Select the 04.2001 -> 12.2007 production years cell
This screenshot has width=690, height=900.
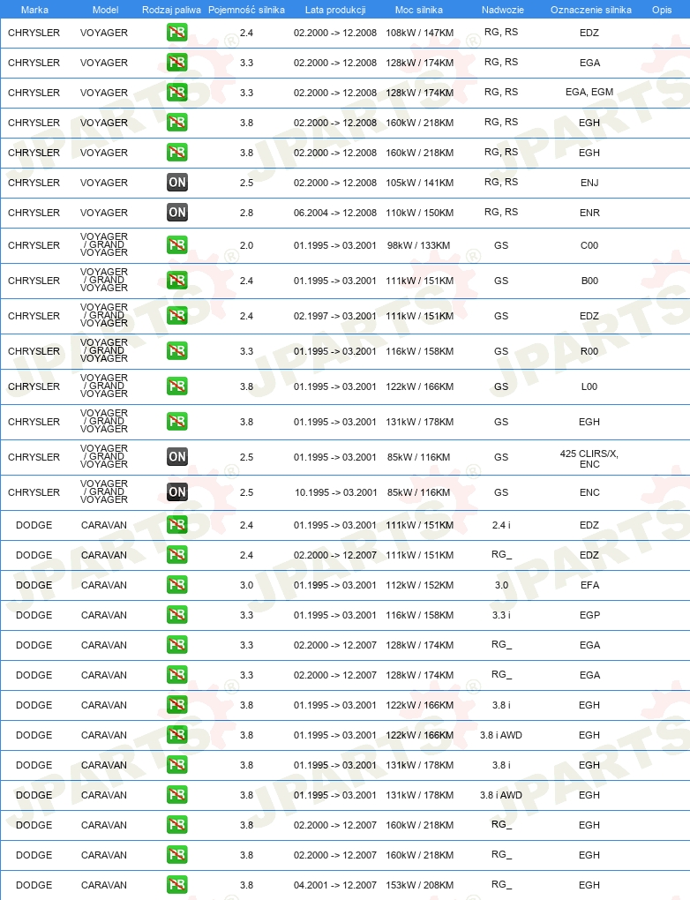coord(335,884)
